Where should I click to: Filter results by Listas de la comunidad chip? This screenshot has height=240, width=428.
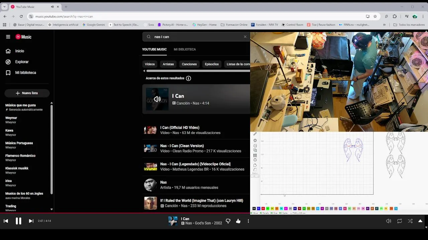pyautogui.click(x=237, y=64)
